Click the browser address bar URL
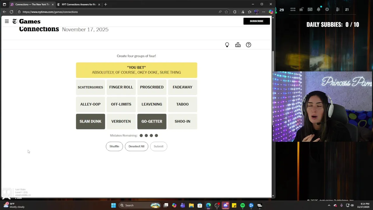The height and width of the screenshot is (210, 373). click(x=50, y=12)
